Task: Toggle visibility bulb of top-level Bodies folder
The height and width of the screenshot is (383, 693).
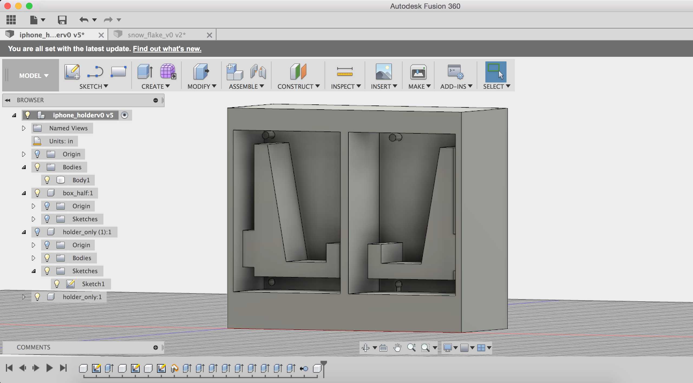Action: tap(37, 167)
